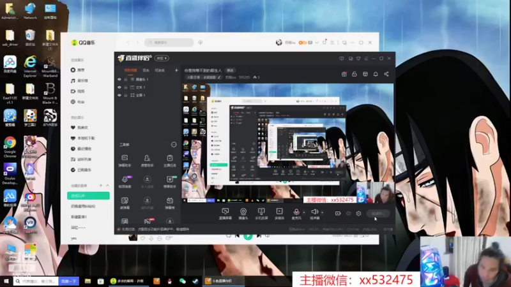Viewport: 511px width, 287px height.
Task: Lock the 全屏 1 source layer
Action: point(125,95)
